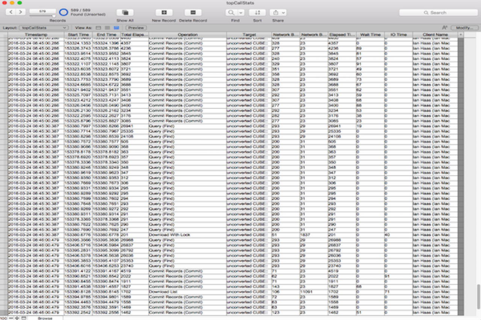
Task: Switch to Table view icon
Action: coord(116,28)
